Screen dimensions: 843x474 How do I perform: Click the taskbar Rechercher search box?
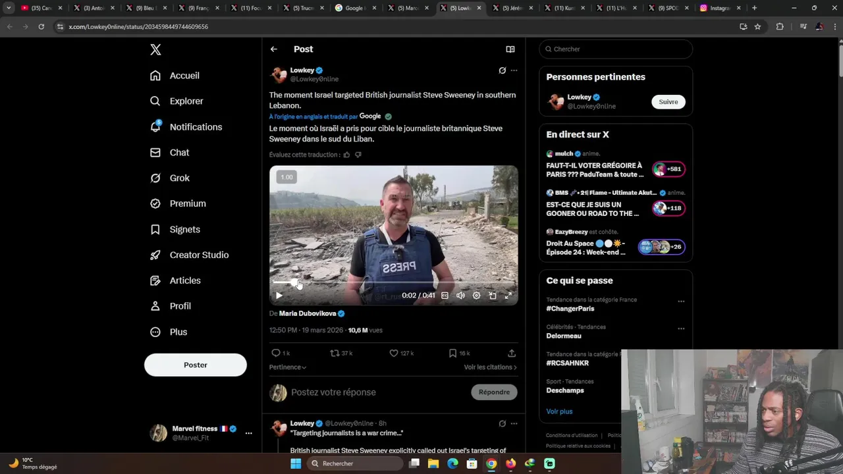(x=354, y=463)
